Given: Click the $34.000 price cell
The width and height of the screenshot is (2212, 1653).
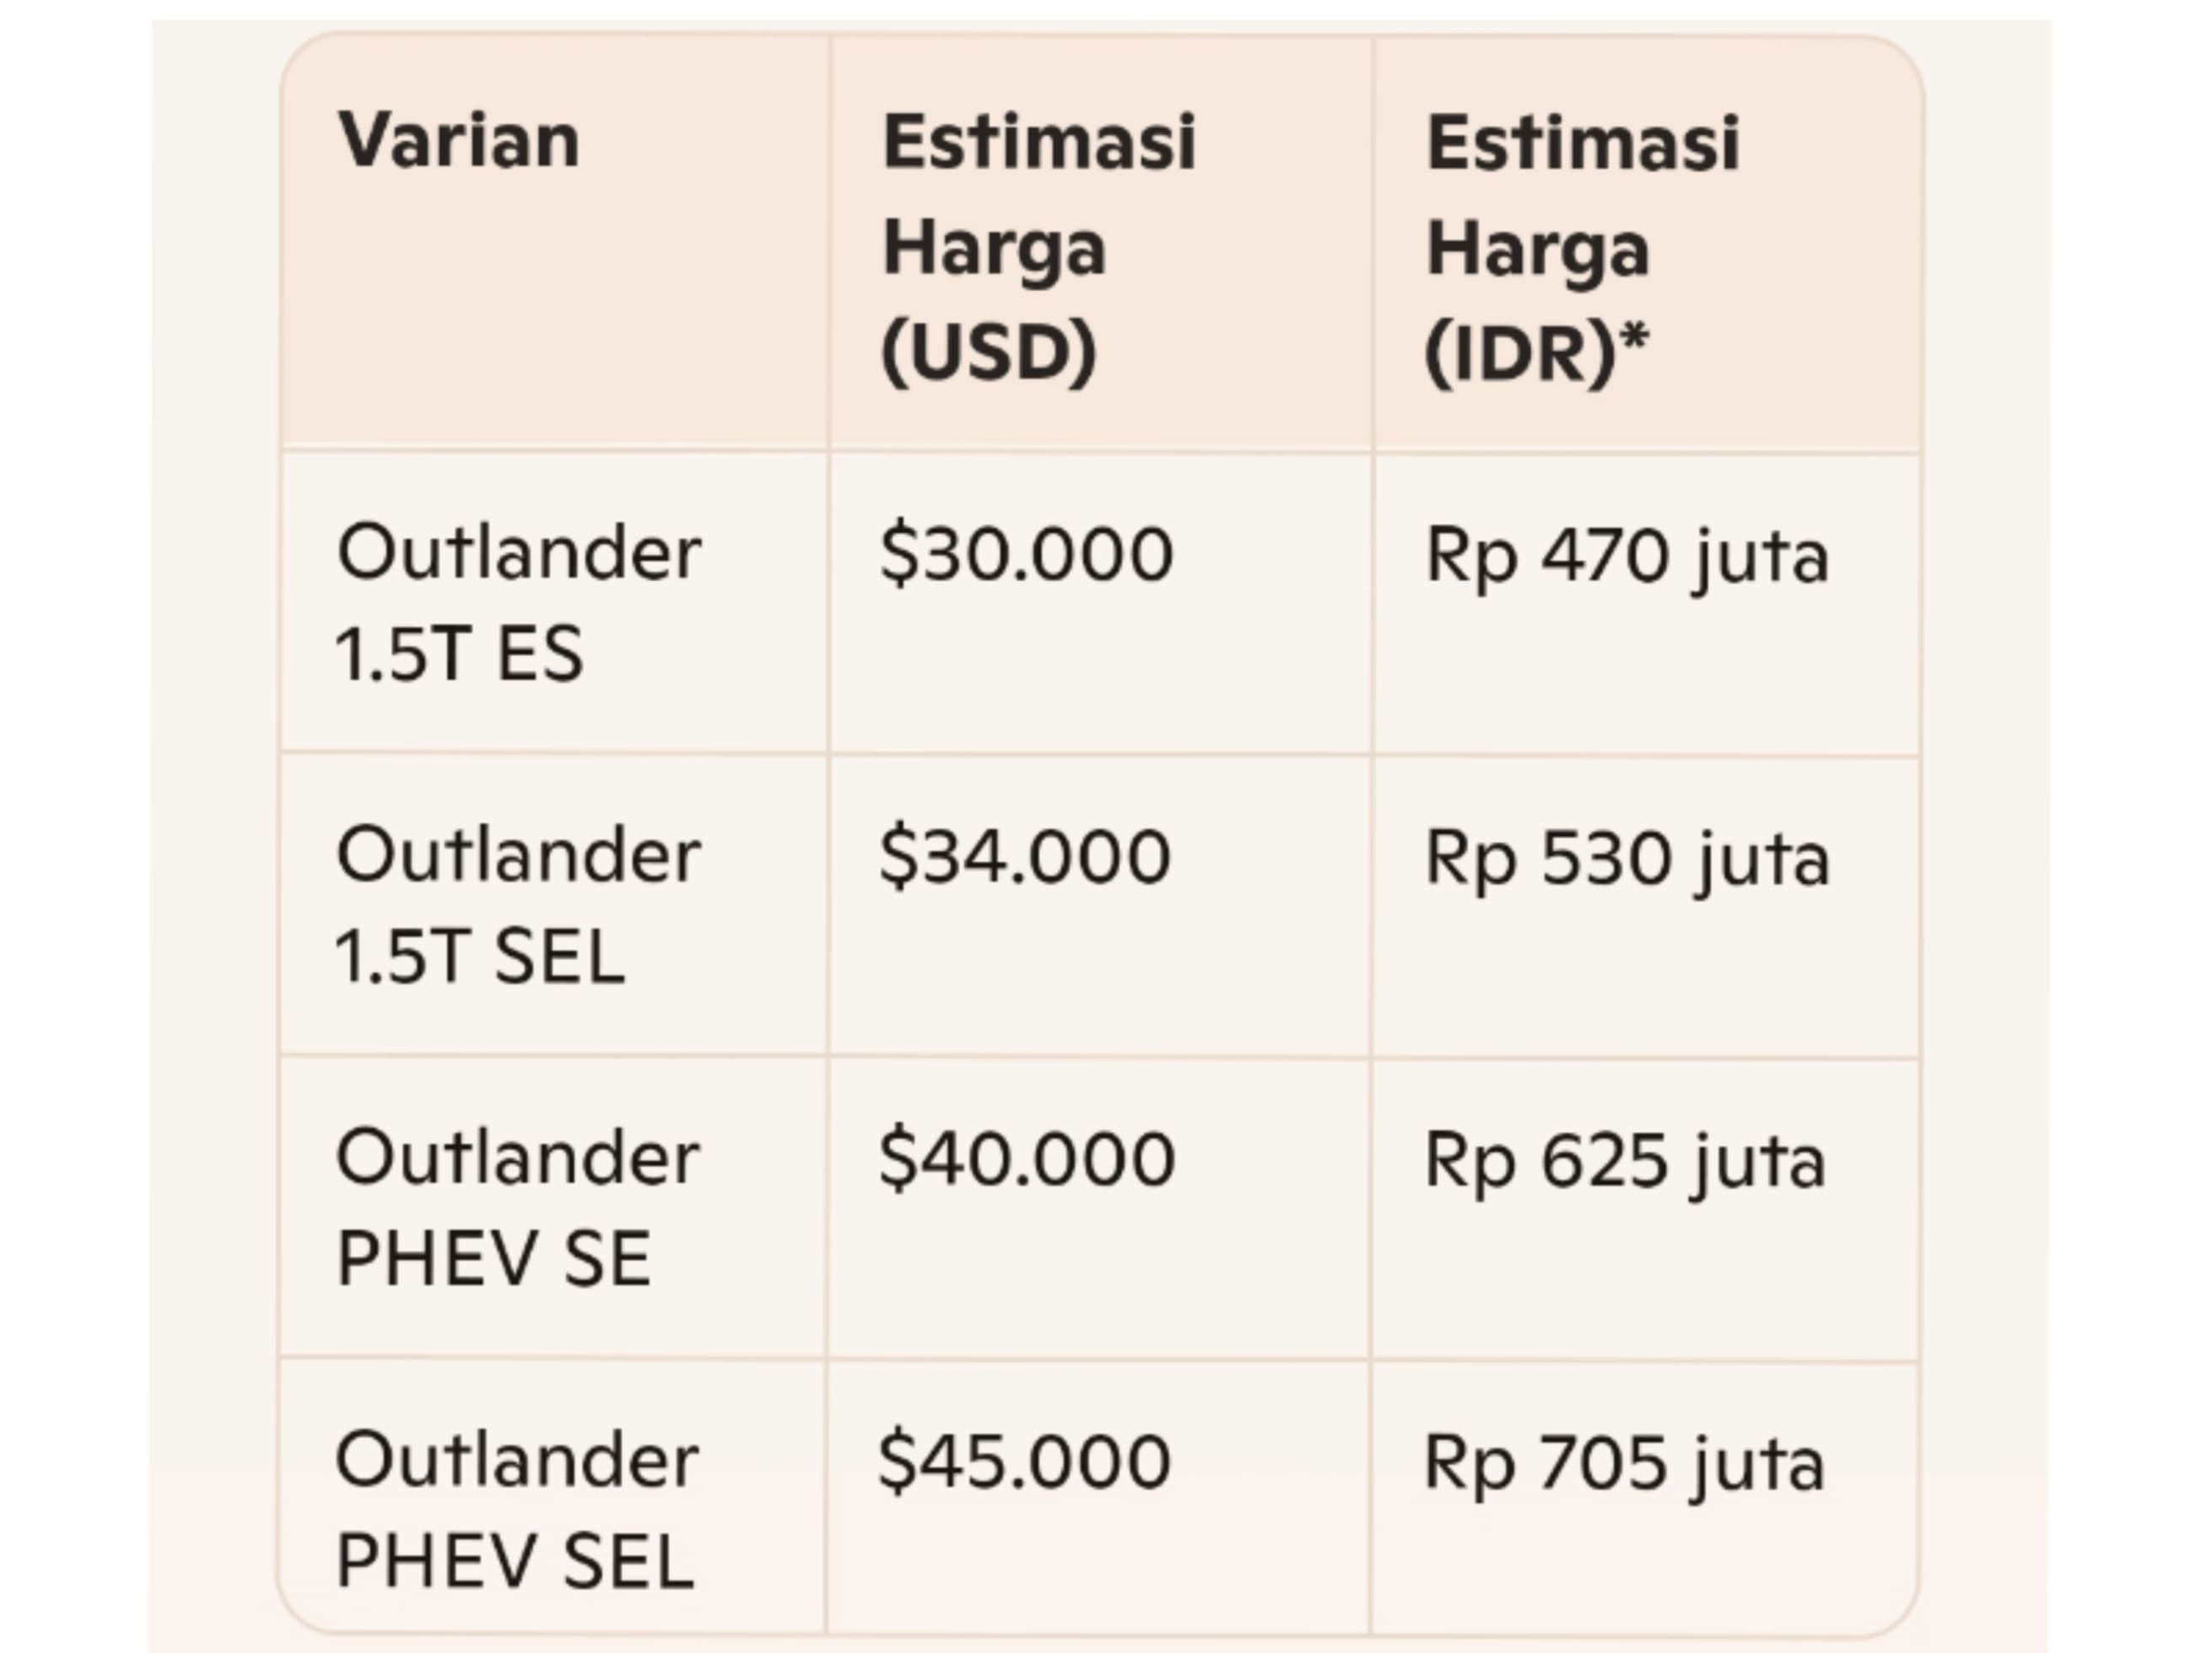Looking at the screenshot, I should point(1025,858).
